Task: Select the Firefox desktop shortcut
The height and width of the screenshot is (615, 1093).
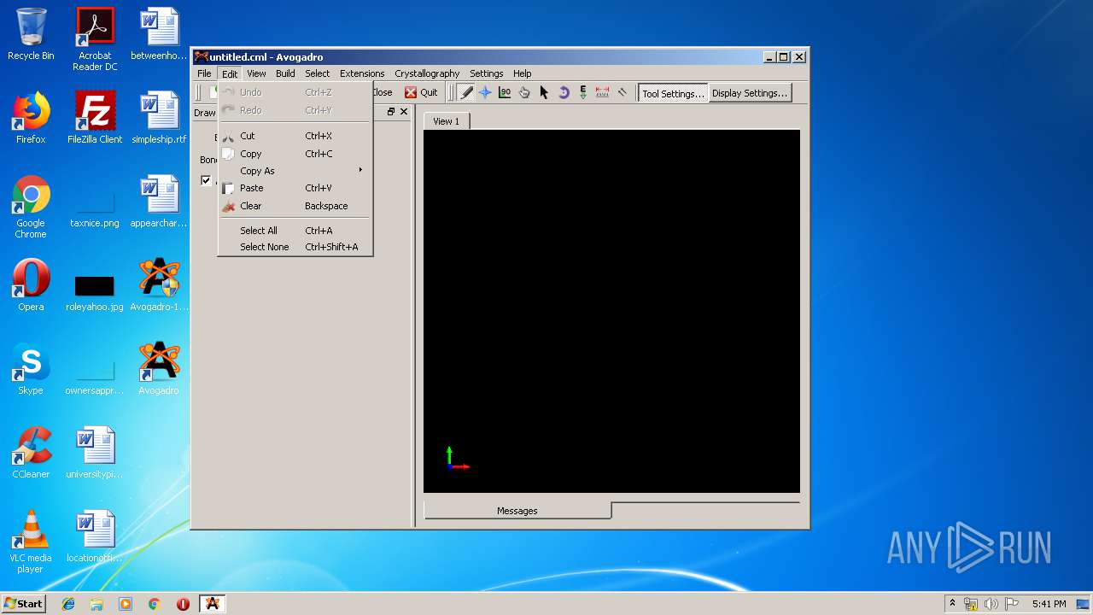Action: tap(31, 118)
